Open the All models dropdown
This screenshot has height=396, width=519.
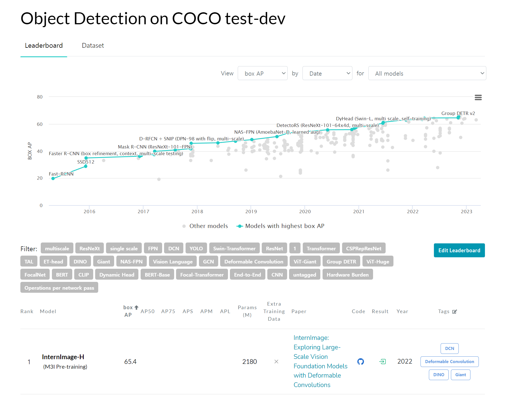click(x=427, y=73)
